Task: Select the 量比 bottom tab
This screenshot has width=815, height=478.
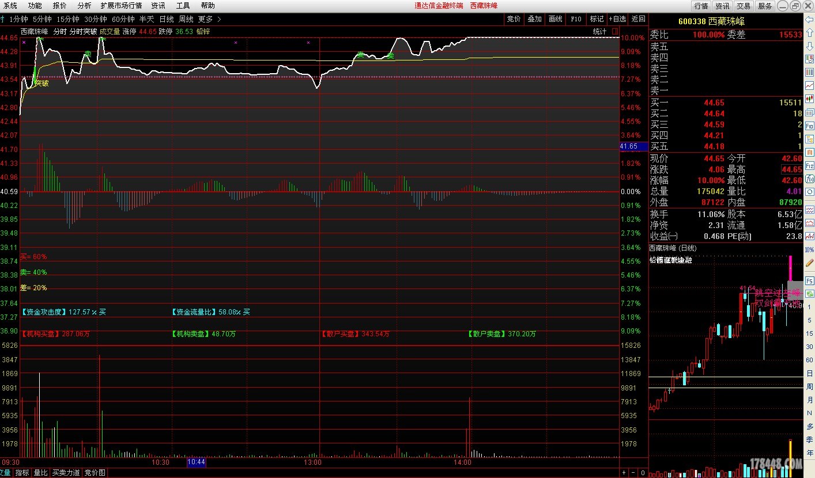Action: point(40,473)
